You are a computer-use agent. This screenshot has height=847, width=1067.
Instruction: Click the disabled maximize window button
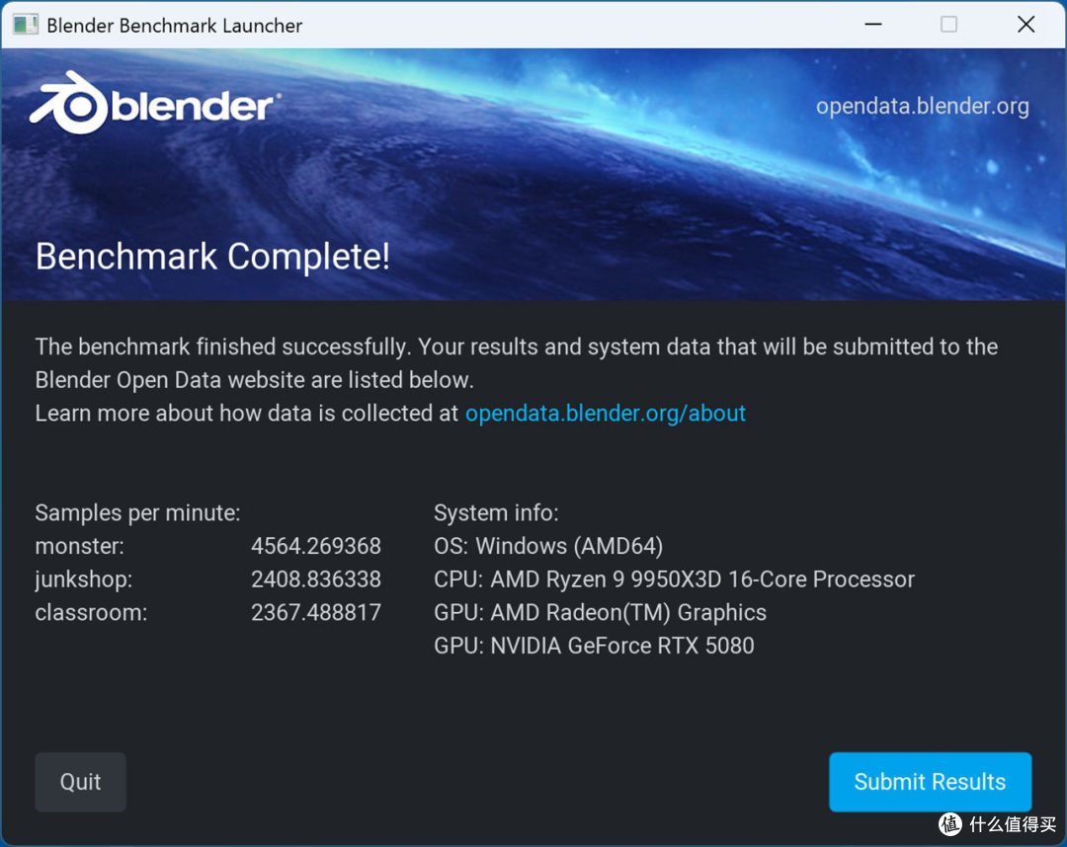tap(948, 25)
